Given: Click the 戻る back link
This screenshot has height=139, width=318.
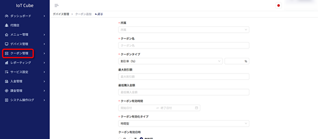Looking at the screenshot, I should tap(99, 14).
